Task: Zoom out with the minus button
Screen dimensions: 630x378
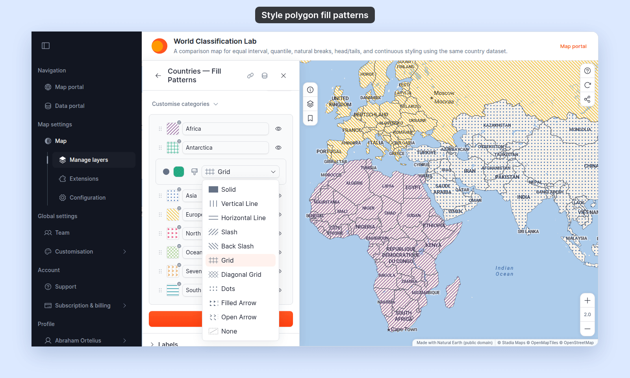Action: coord(587,329)
